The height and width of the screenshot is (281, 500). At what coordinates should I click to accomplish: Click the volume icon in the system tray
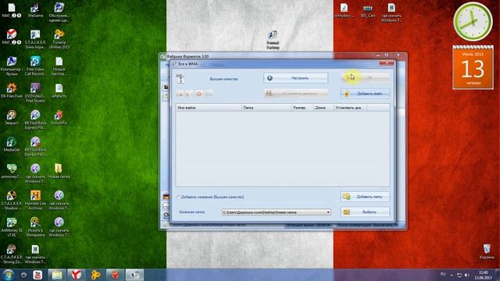click(467, 275)
